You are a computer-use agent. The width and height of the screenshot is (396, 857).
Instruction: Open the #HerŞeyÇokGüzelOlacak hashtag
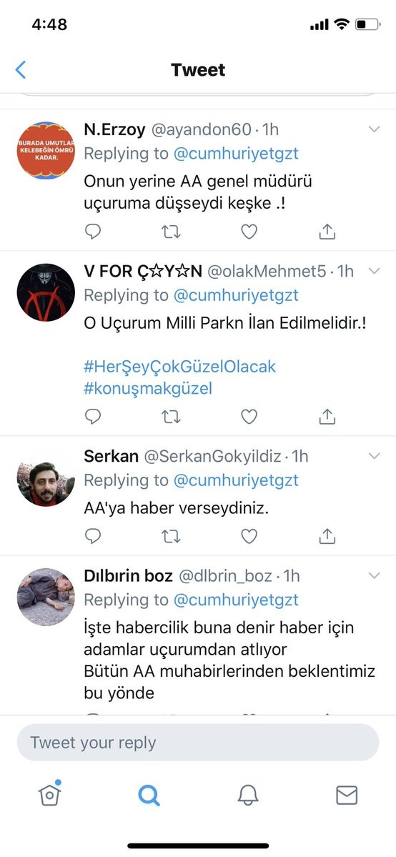point(180,366)
